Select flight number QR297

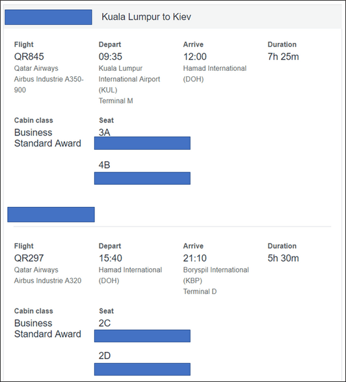29,258
